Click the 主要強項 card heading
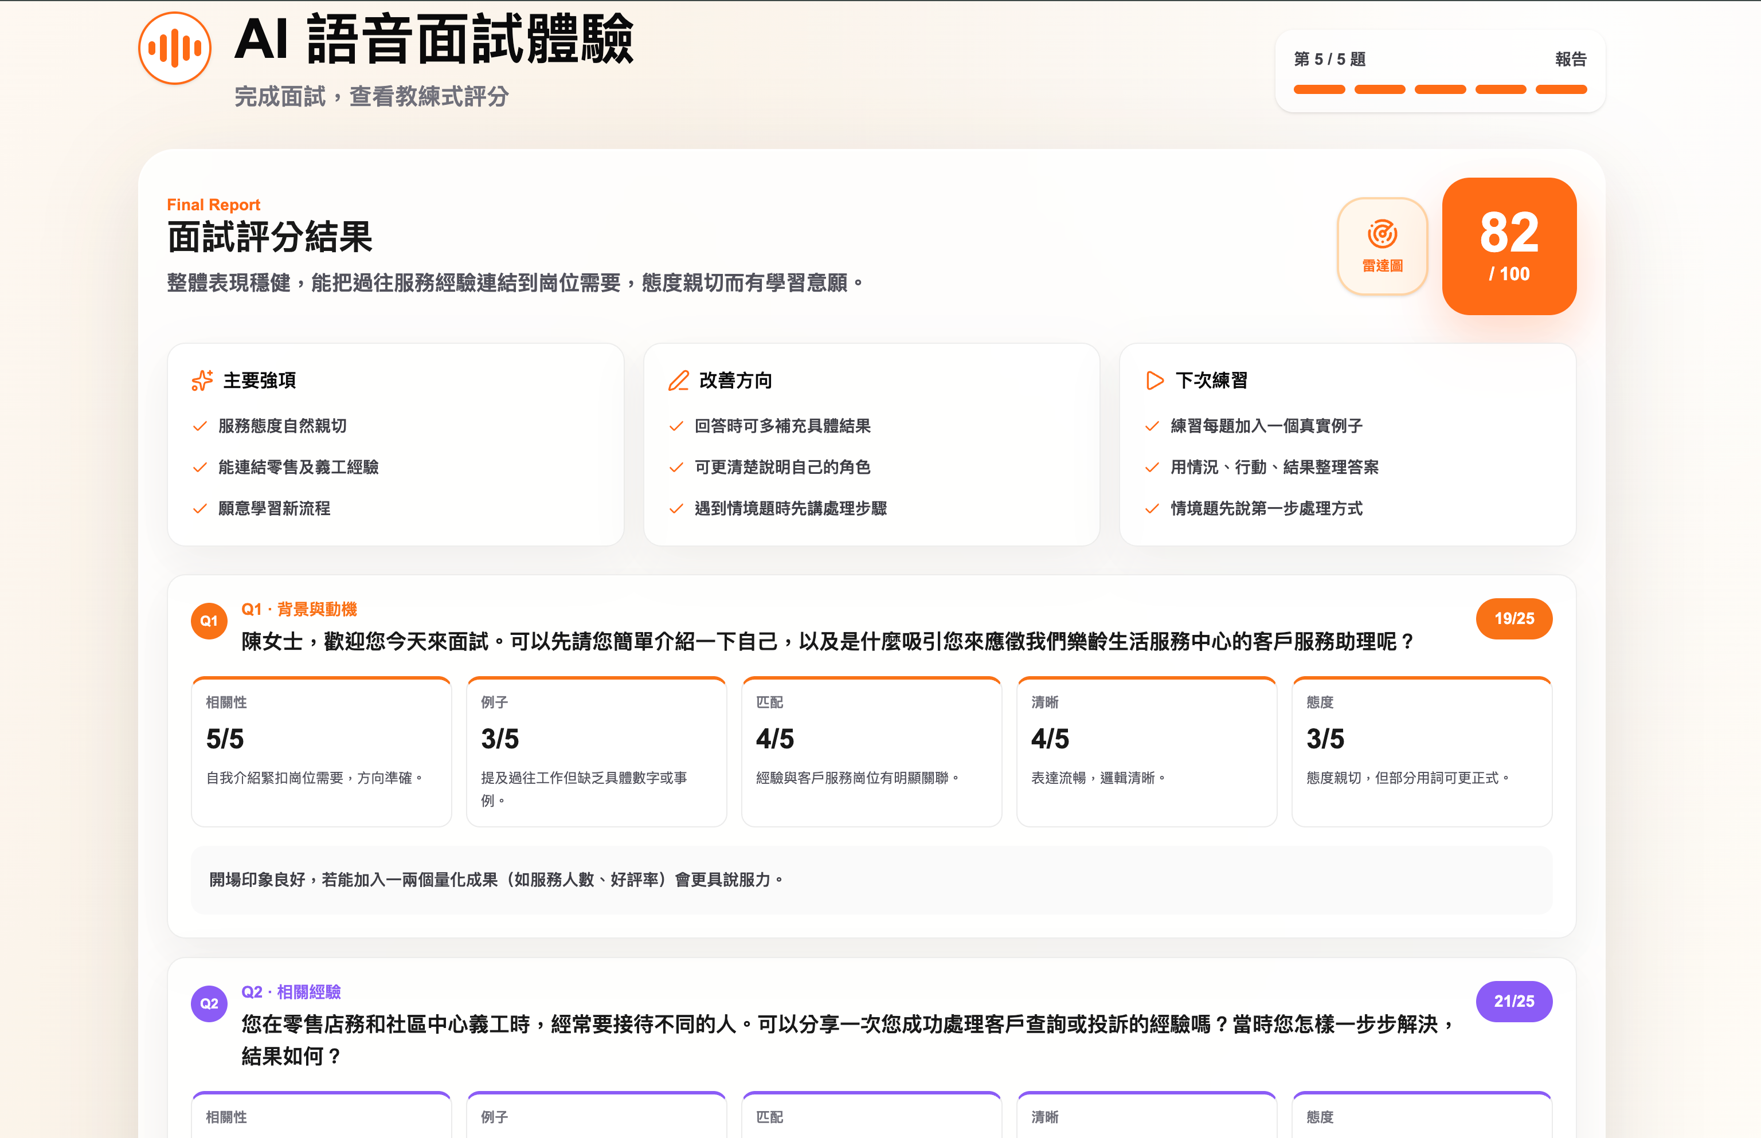The width and height of the screenshot is (1761, 1138). point(259,380)
